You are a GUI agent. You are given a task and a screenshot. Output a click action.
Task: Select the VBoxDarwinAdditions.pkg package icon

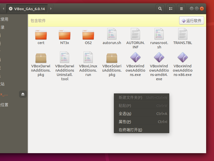pyautogui.click(x=41, y=58)
